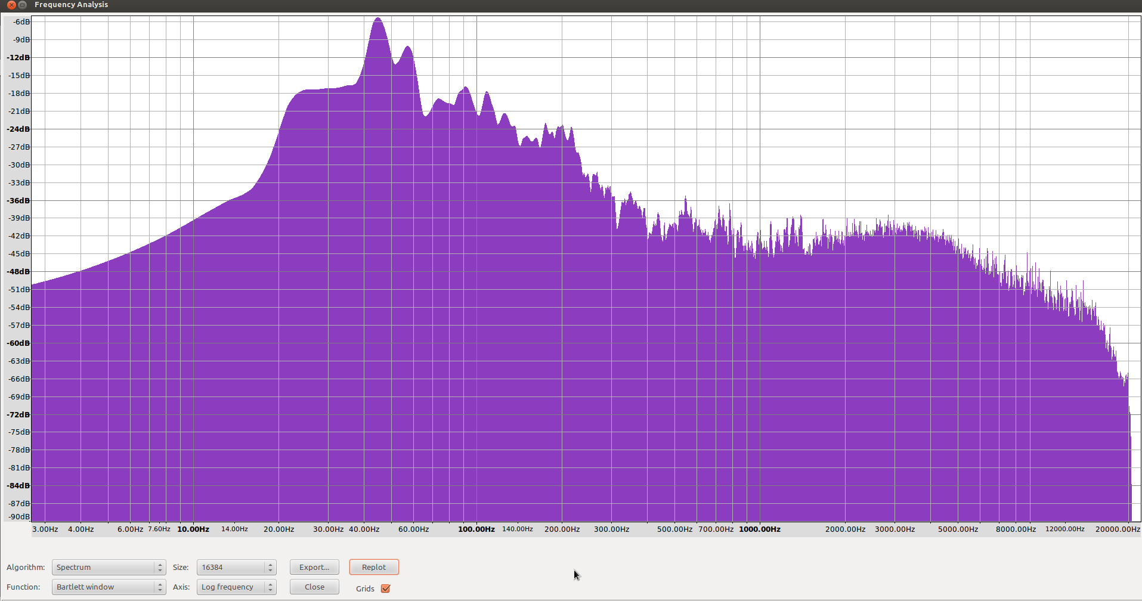Click the 5000.00Hz frequency label
The height and width of the screenshot is (601, 1142).
pos(958,529)
